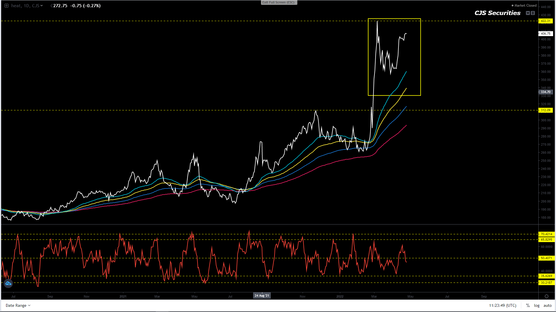Open the Date Range dropdown

[18, 305]
